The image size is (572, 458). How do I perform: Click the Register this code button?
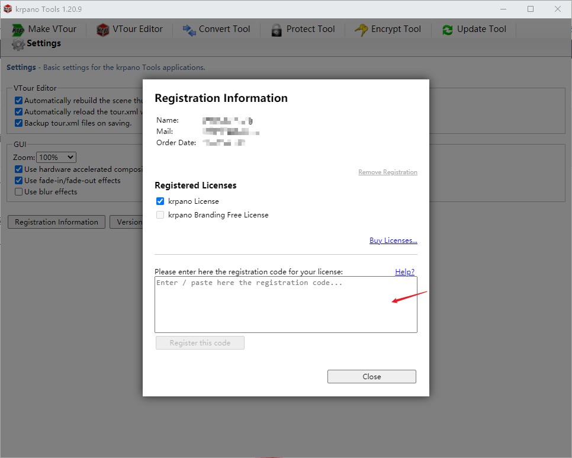click(x=200, y=343)
